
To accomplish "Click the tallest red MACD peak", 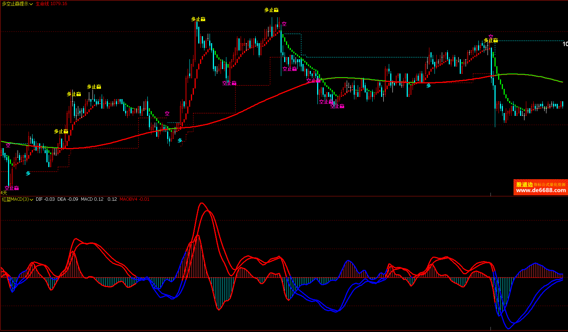I will (x=202, y=203).
